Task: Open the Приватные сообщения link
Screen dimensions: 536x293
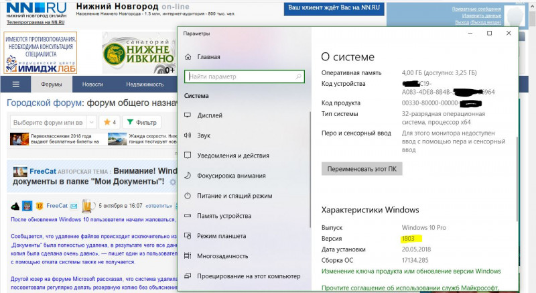Action: 476,9
